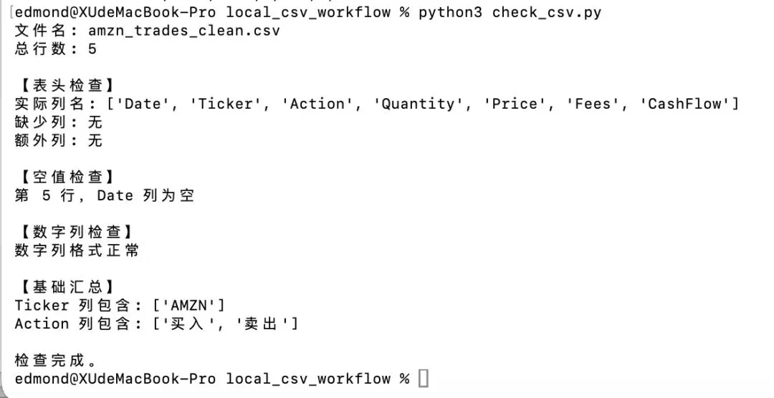Click the check_csv.py command text
The image size is (774, 398).
click(546, 12)
